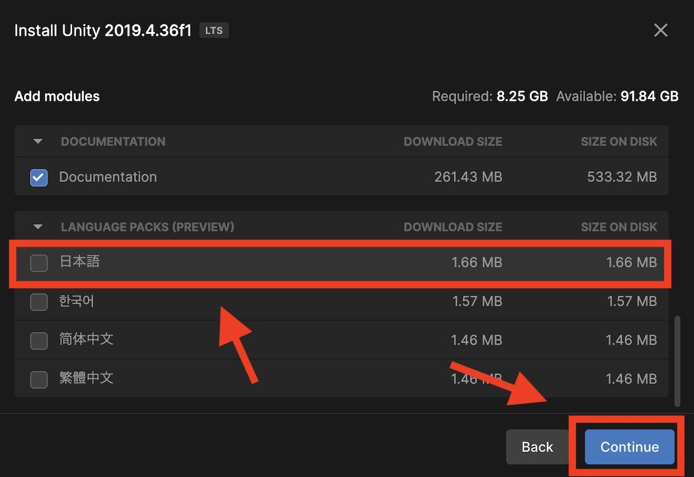Uncheck the Documentation module checkbox
694x477 pixels.
pyautogui.click(x=38, y=177)
